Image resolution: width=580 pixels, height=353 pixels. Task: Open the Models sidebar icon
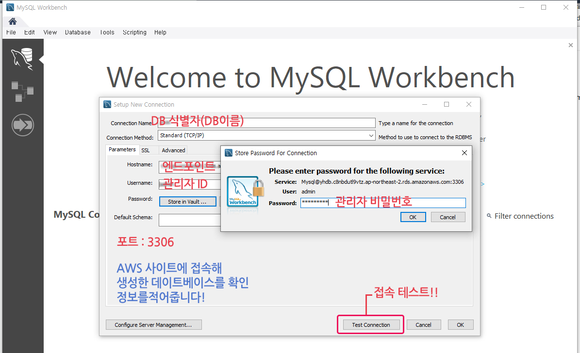pyautogui.click(x=22, y=91)
